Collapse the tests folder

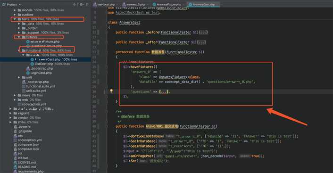15,19
